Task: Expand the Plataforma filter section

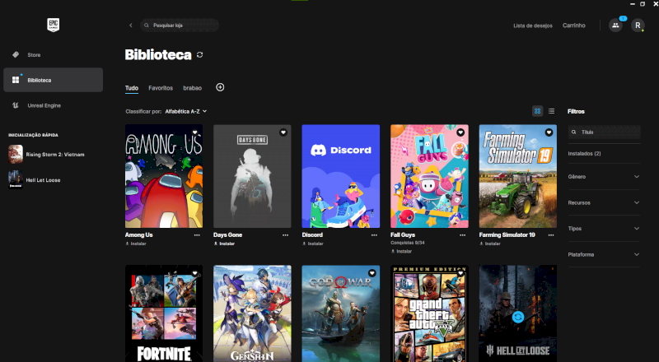Action: [603, 254]
